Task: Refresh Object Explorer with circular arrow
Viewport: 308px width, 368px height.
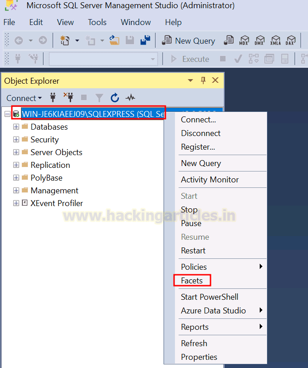Action: 115,98
